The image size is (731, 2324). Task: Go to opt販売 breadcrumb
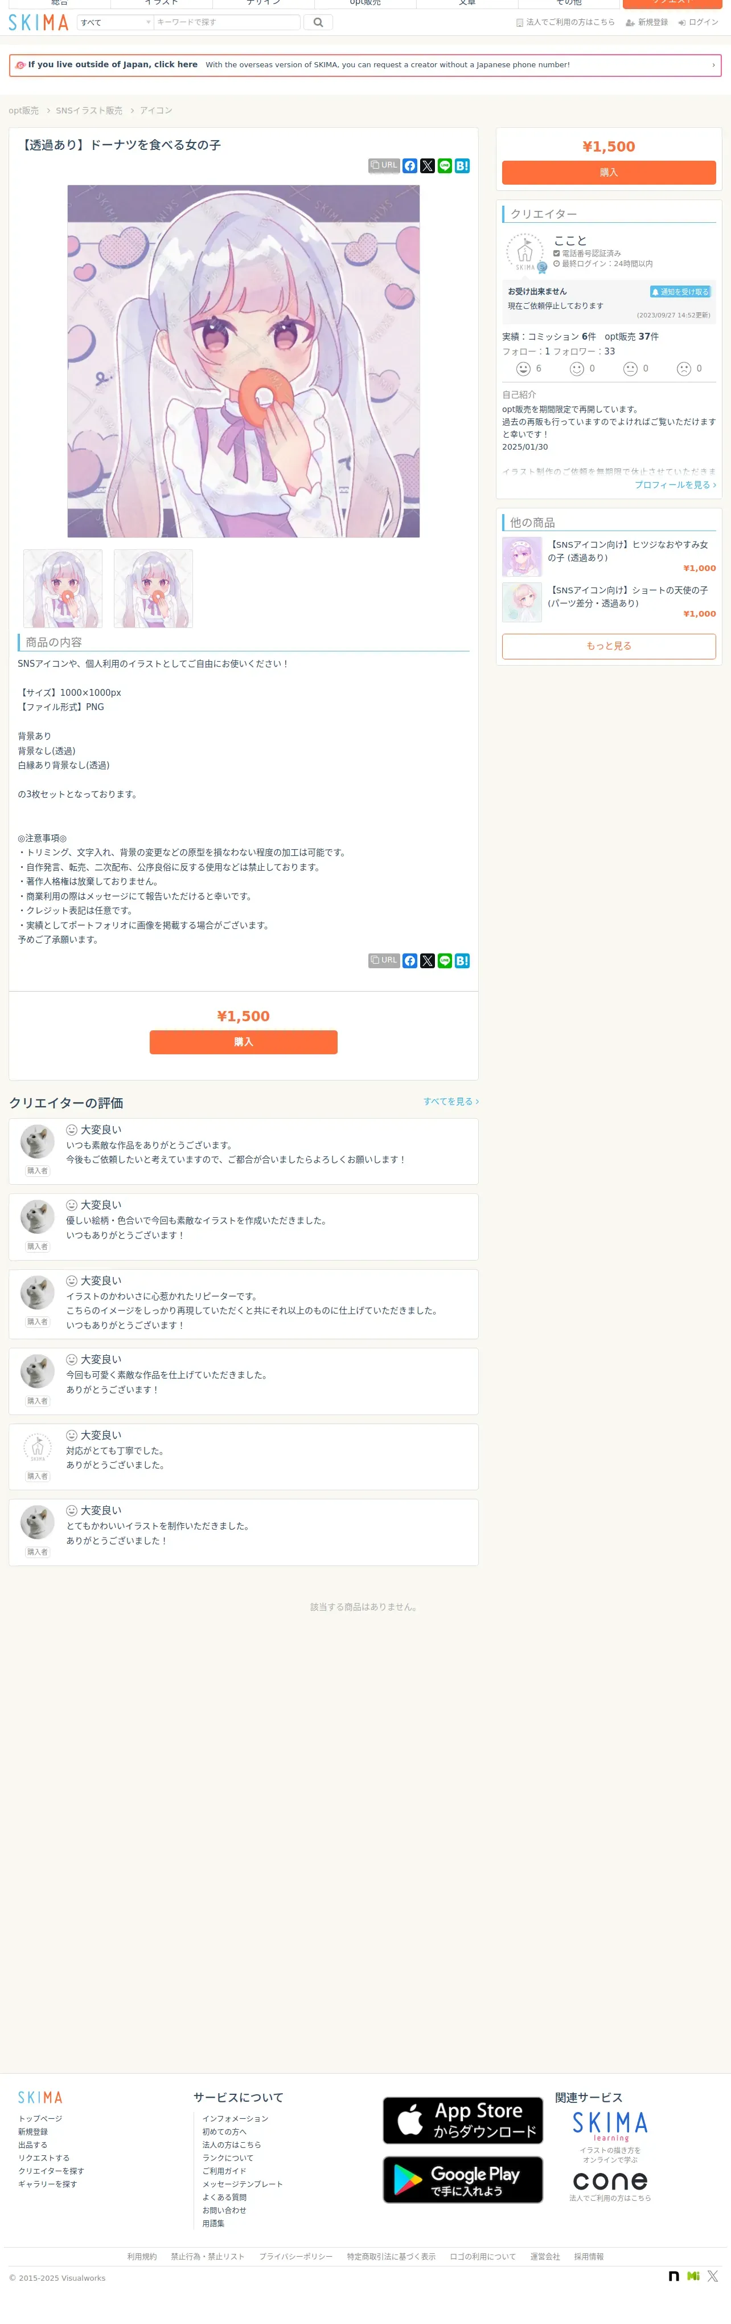(23, 111)
